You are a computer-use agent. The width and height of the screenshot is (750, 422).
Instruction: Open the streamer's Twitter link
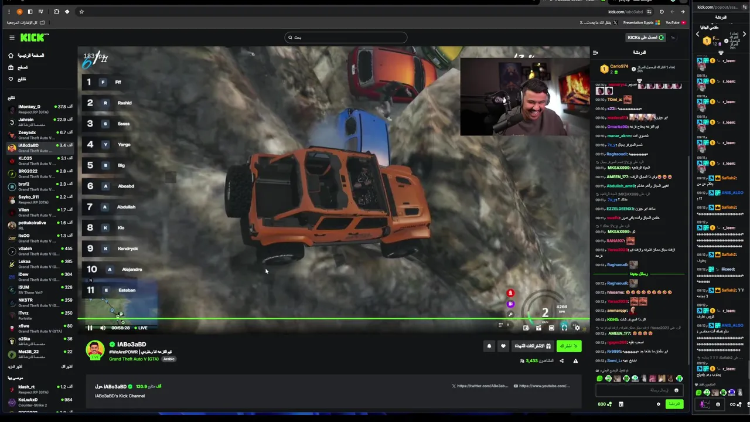[x=480, y=386]
